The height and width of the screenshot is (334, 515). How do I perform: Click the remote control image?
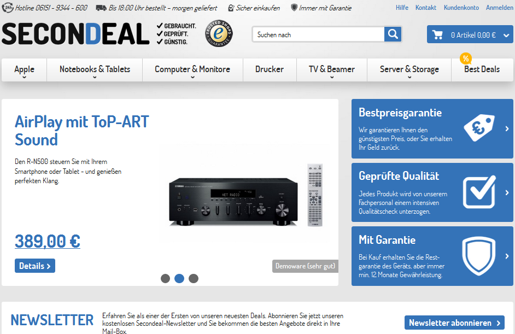point(315,195)
